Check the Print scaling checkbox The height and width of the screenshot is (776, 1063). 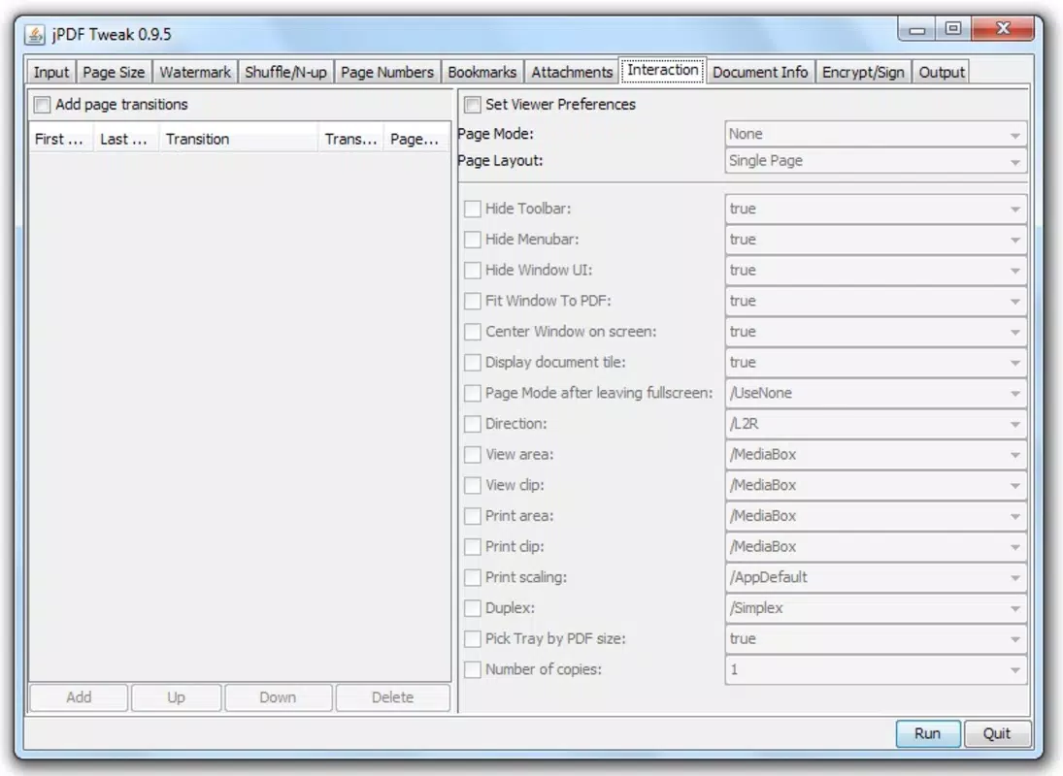point(473,577)
